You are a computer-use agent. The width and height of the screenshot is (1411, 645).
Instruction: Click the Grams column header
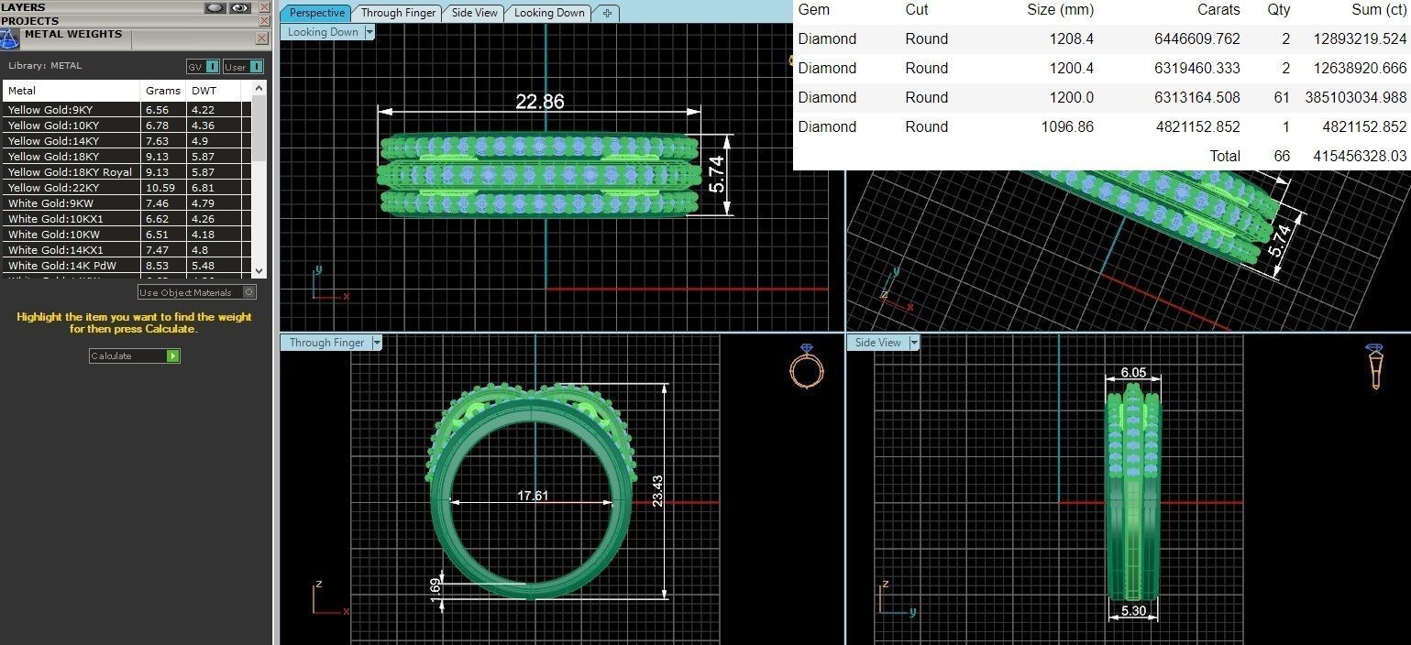[x=164, y=91]
